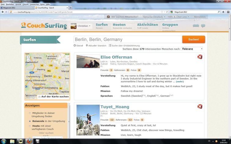Go to the Gruppen navigation tab

pos(170,25)
